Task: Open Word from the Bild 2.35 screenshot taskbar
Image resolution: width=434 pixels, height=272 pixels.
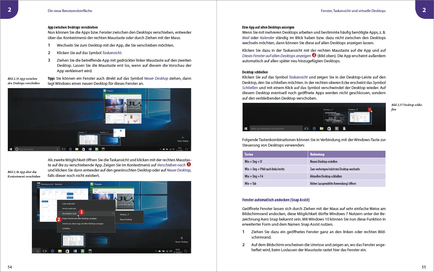Action: (x=90, y=149)
